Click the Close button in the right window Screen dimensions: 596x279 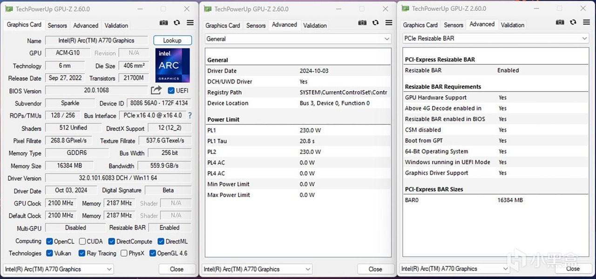coord(573,269)
